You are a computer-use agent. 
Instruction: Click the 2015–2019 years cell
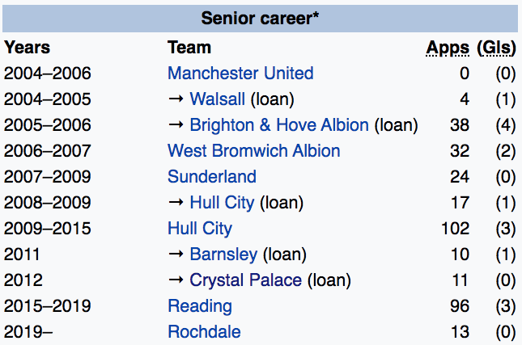(x=48, y=306)
